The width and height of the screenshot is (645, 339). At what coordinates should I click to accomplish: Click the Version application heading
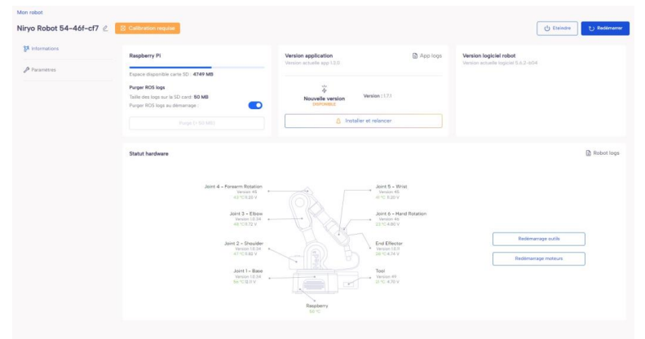click(x=308, y=55)
